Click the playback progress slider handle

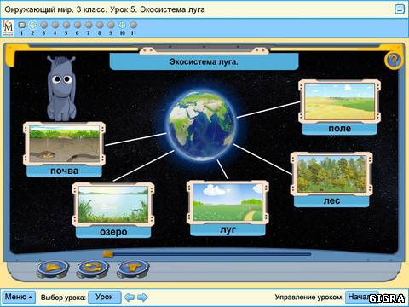[108, 254]
